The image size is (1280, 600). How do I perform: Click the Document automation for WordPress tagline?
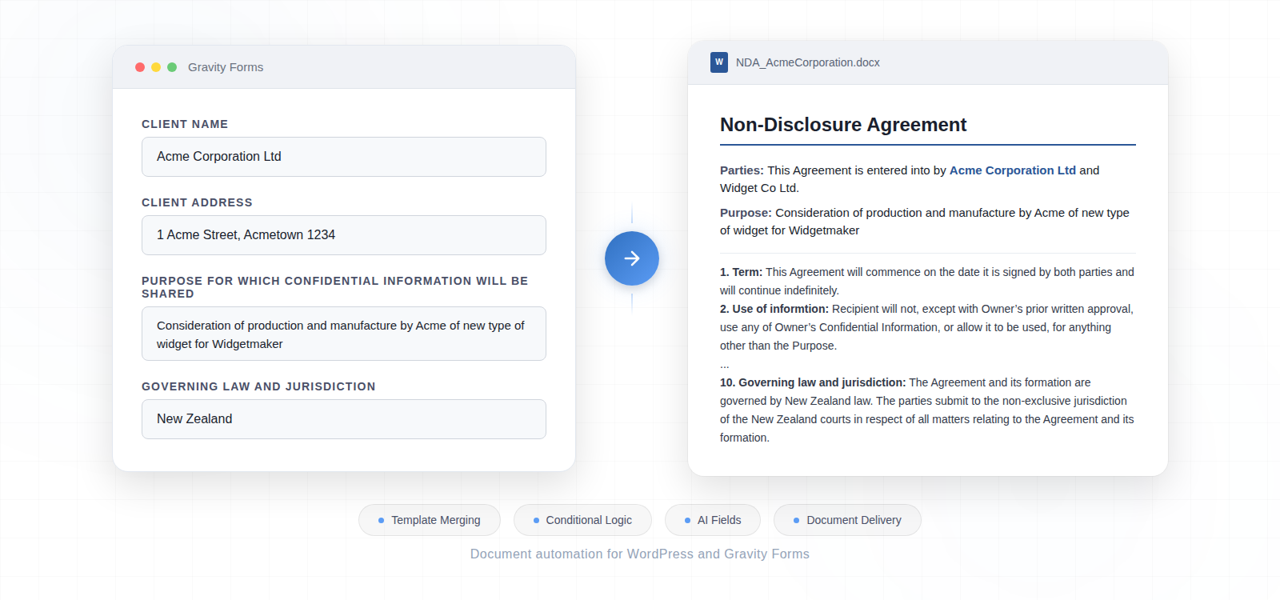639,554
